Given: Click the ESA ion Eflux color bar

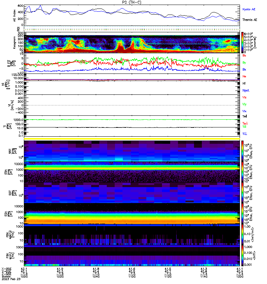Looking at the screenshot, I should click(242, 172).
